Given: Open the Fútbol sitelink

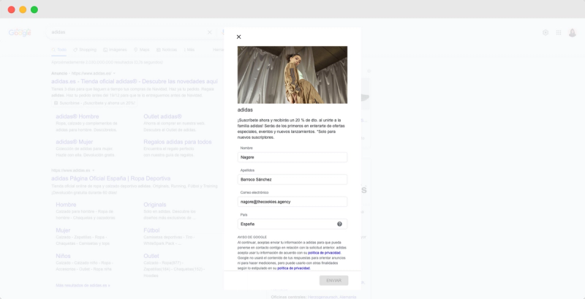Looking at the screenshot, I should [151, 230].
